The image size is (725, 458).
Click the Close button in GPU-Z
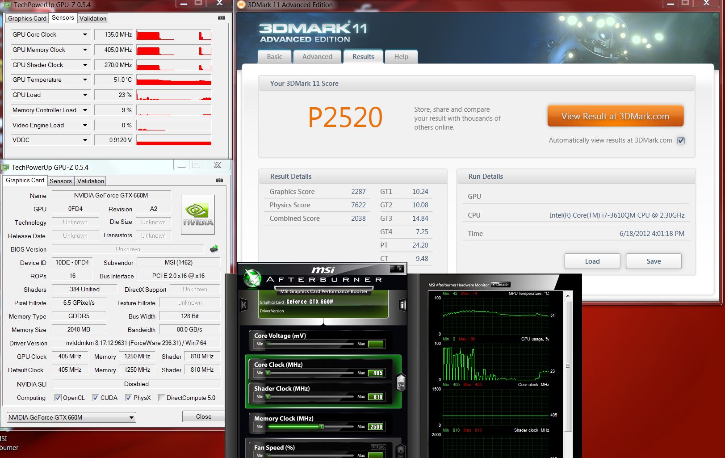[x=204, y=416]
